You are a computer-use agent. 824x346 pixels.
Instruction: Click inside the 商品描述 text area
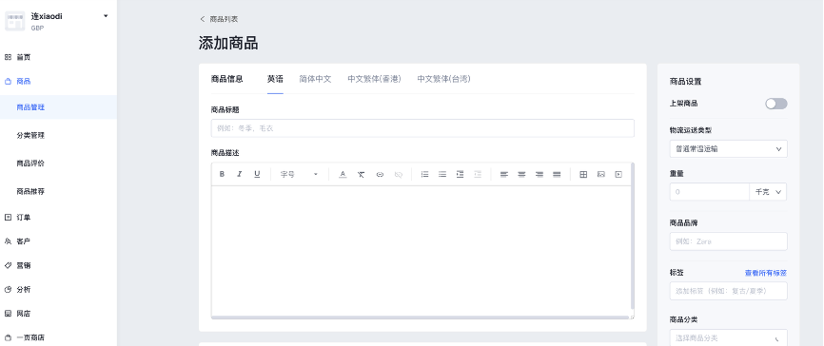tap(421, 250)
